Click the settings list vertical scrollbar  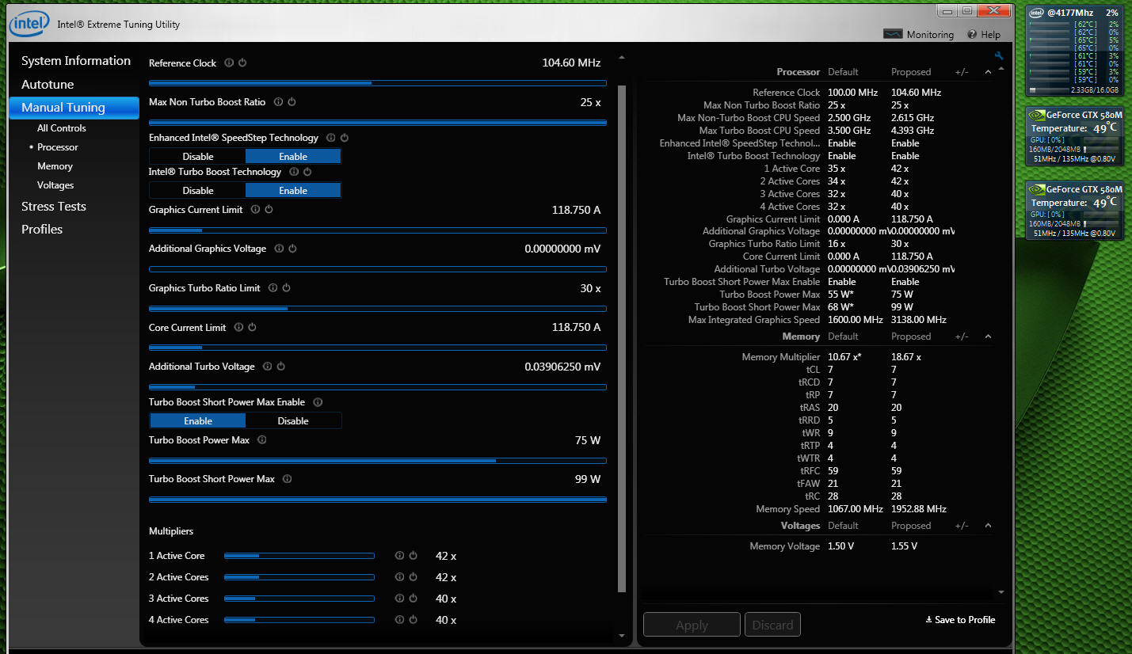622,339
